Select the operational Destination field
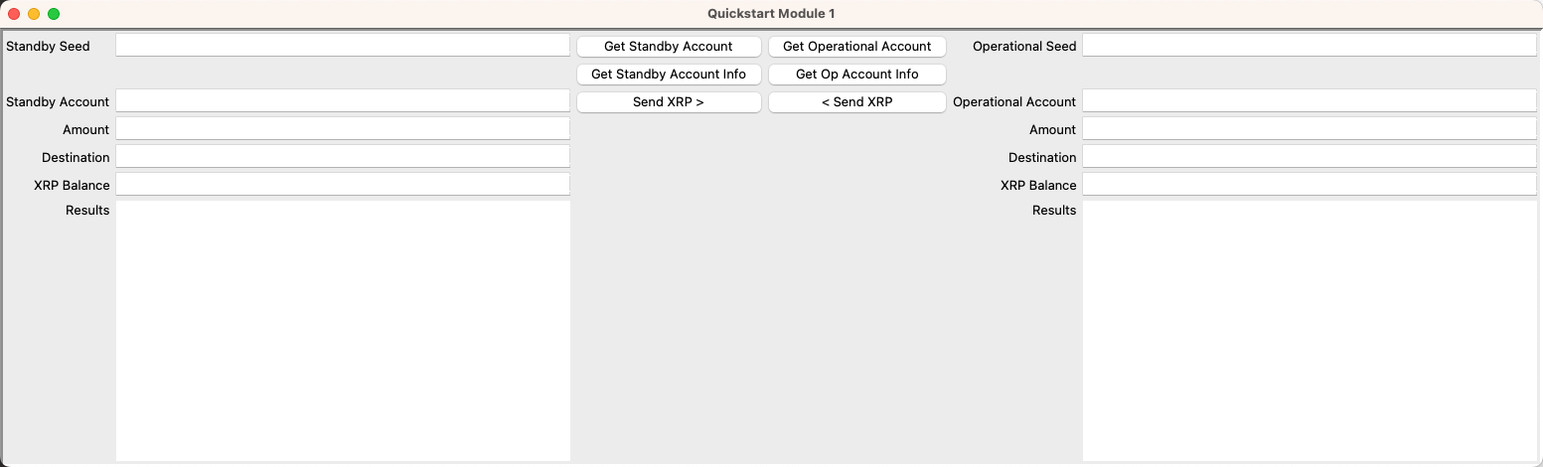This screenshot has width=1543, height=467. pos(1309,157)
